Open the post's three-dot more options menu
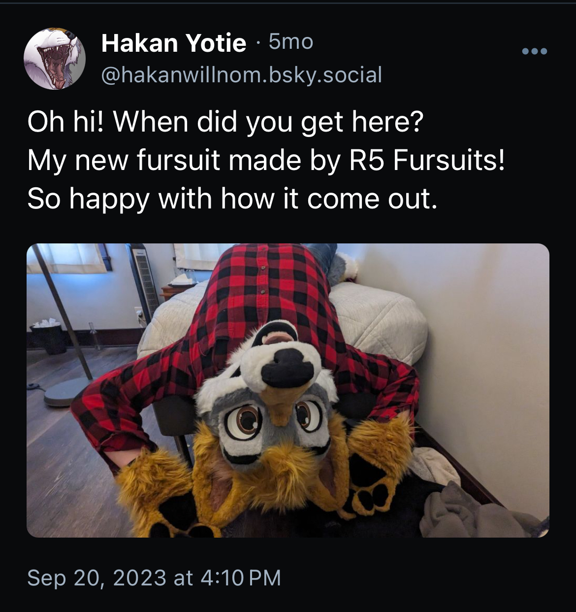This screenshot has height=612, width=576. pyautogui.click(x=535, y=51)
